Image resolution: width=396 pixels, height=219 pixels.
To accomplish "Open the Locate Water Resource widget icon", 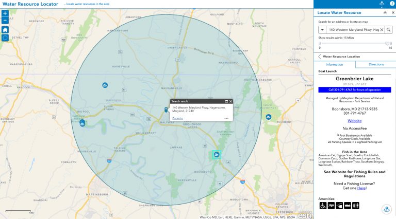I will pos(382,4).
